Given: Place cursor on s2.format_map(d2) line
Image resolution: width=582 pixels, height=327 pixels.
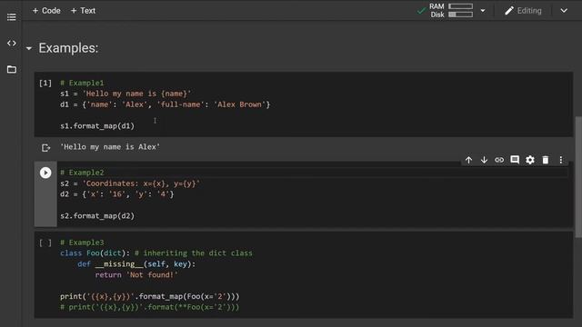Looking at the screenshot, I should [x=97, y=216].
